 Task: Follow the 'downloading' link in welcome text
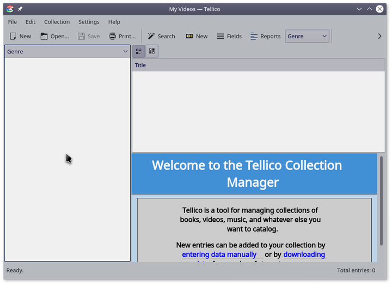304,254
